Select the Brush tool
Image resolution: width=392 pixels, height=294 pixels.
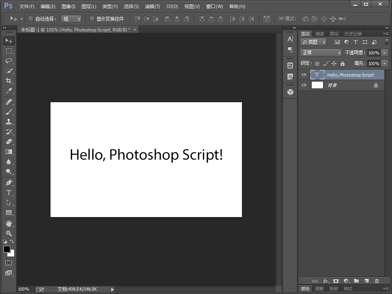(x=9, y=112)
